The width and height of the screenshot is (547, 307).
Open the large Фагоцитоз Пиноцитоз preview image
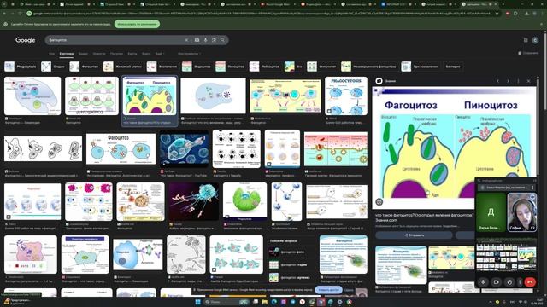454,148
